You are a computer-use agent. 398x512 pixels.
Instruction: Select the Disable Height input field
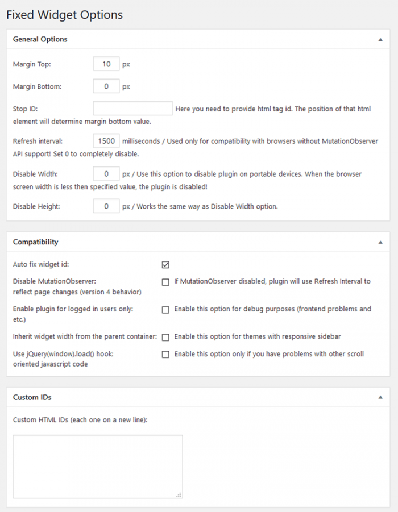(x=106, y=206)
